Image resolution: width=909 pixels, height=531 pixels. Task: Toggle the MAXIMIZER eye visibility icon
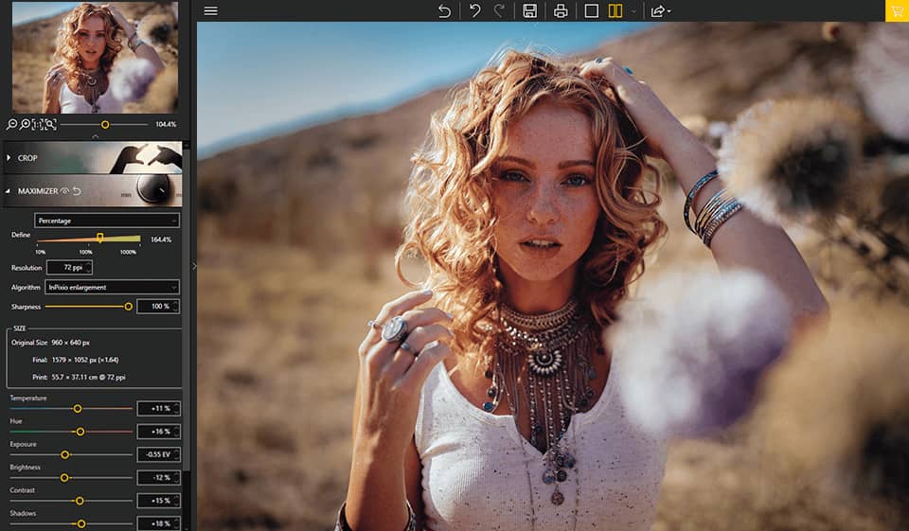65,190
